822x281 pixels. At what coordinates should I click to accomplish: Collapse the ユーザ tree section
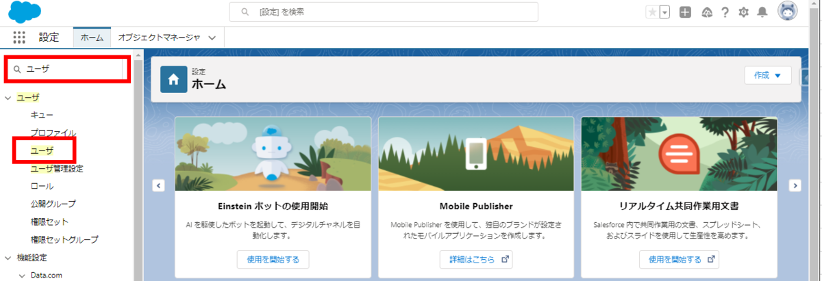pyautogui.click(x=9, y=98)
